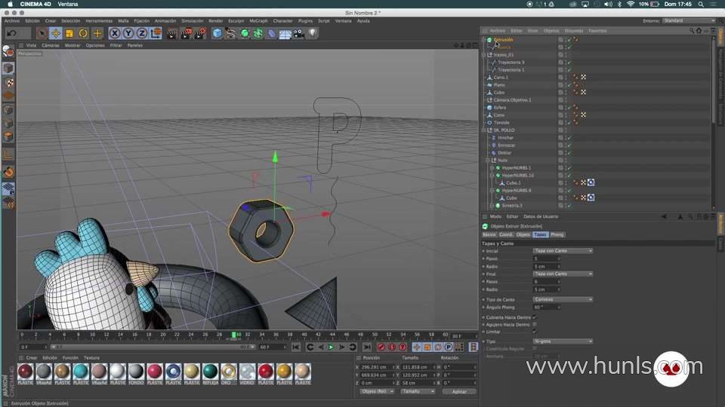Screen dimensions: 725x407
Task: Toggle the Cubierta Hacia Dentro checkbox
Action: 535,317
